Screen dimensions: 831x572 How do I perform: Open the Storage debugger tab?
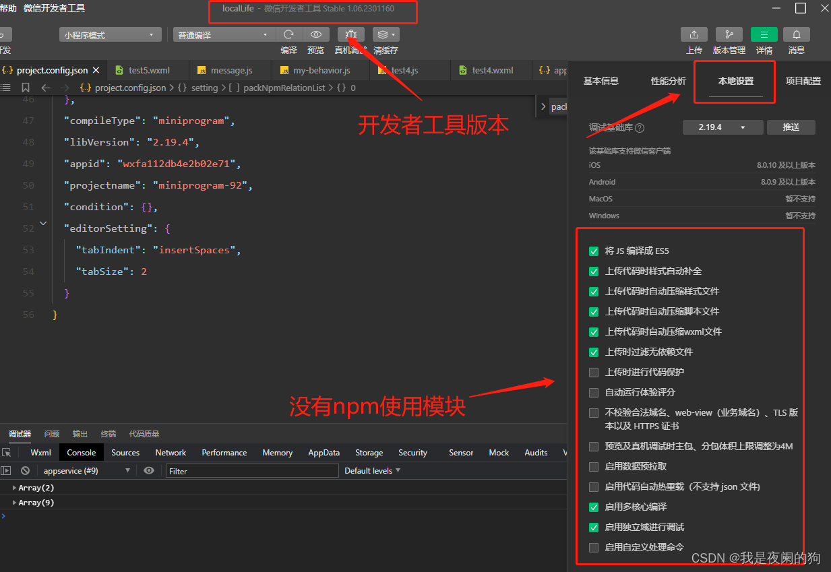pos(369,453)
